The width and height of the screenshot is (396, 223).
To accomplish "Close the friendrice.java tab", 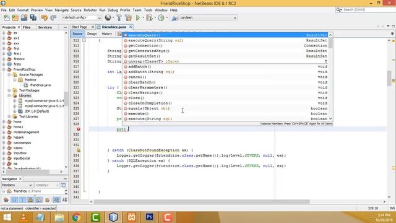I will (x=131, y=27).
